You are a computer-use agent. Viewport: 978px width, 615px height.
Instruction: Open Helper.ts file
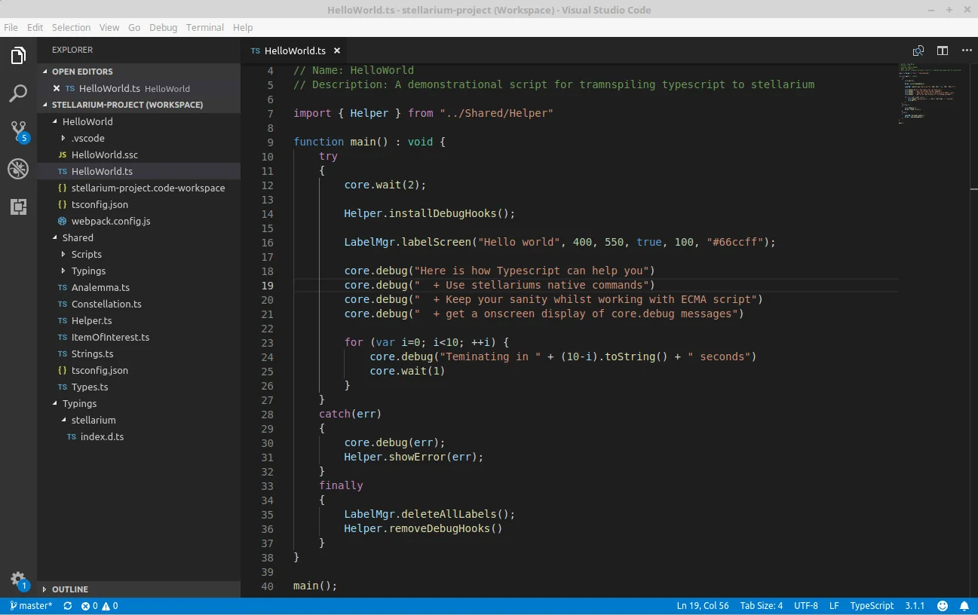pos(139,320)
